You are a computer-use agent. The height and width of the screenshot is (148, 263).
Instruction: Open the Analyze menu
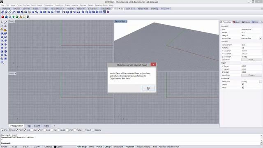click(75, 5)
